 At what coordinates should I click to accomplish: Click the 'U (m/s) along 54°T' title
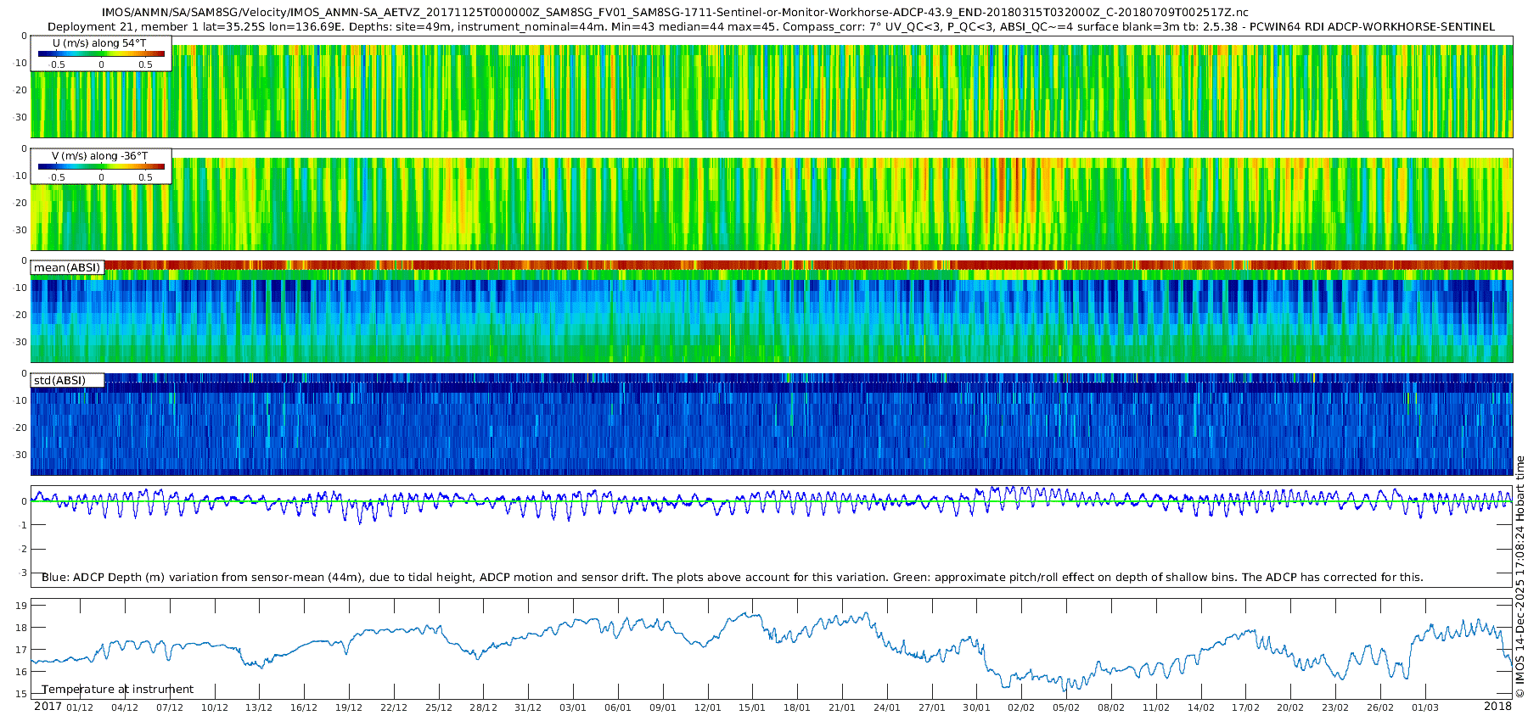tap(99, 43)
